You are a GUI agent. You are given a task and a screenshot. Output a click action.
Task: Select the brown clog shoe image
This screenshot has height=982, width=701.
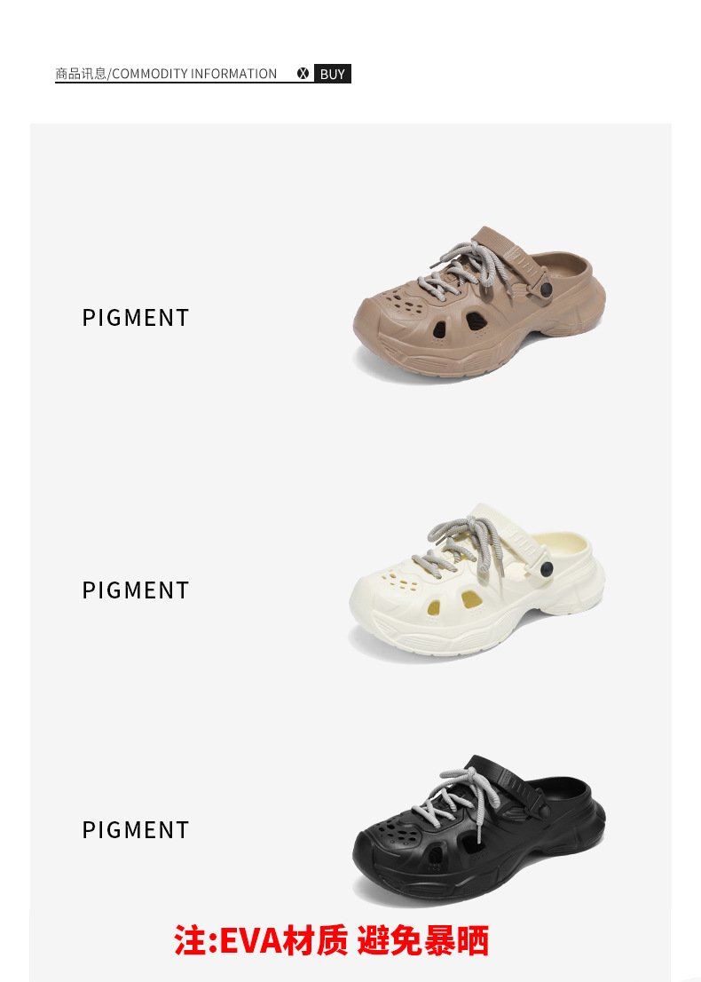[479, 302]
